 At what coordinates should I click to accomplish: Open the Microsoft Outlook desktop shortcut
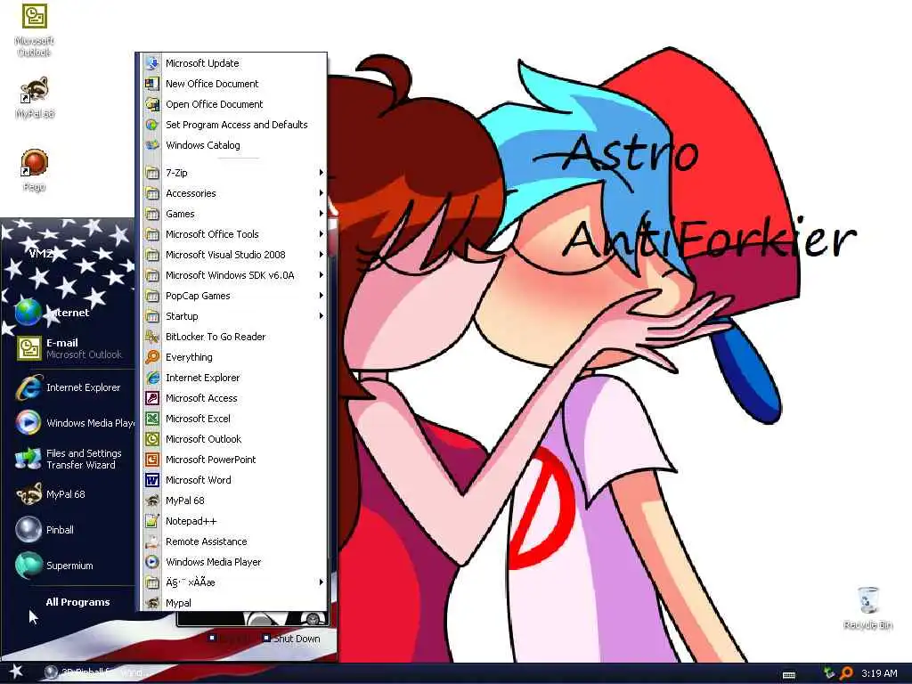click(35, 30)
